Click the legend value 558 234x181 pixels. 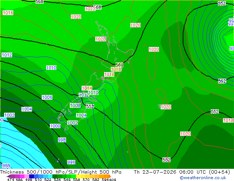point(76,180)
